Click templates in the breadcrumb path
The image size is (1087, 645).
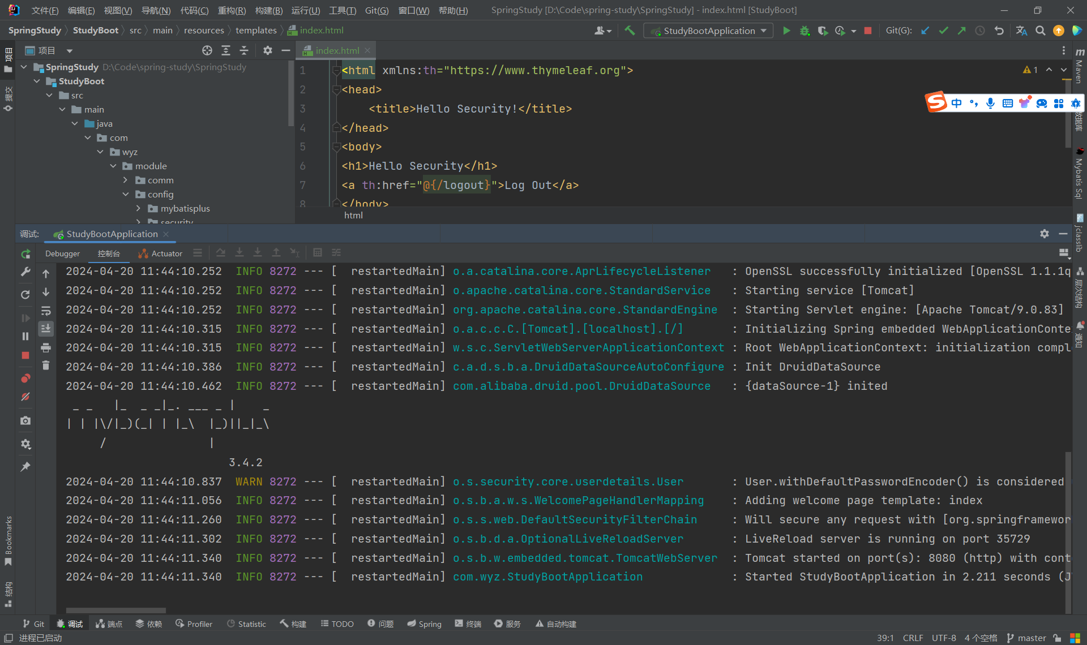[x=256, y=31]
